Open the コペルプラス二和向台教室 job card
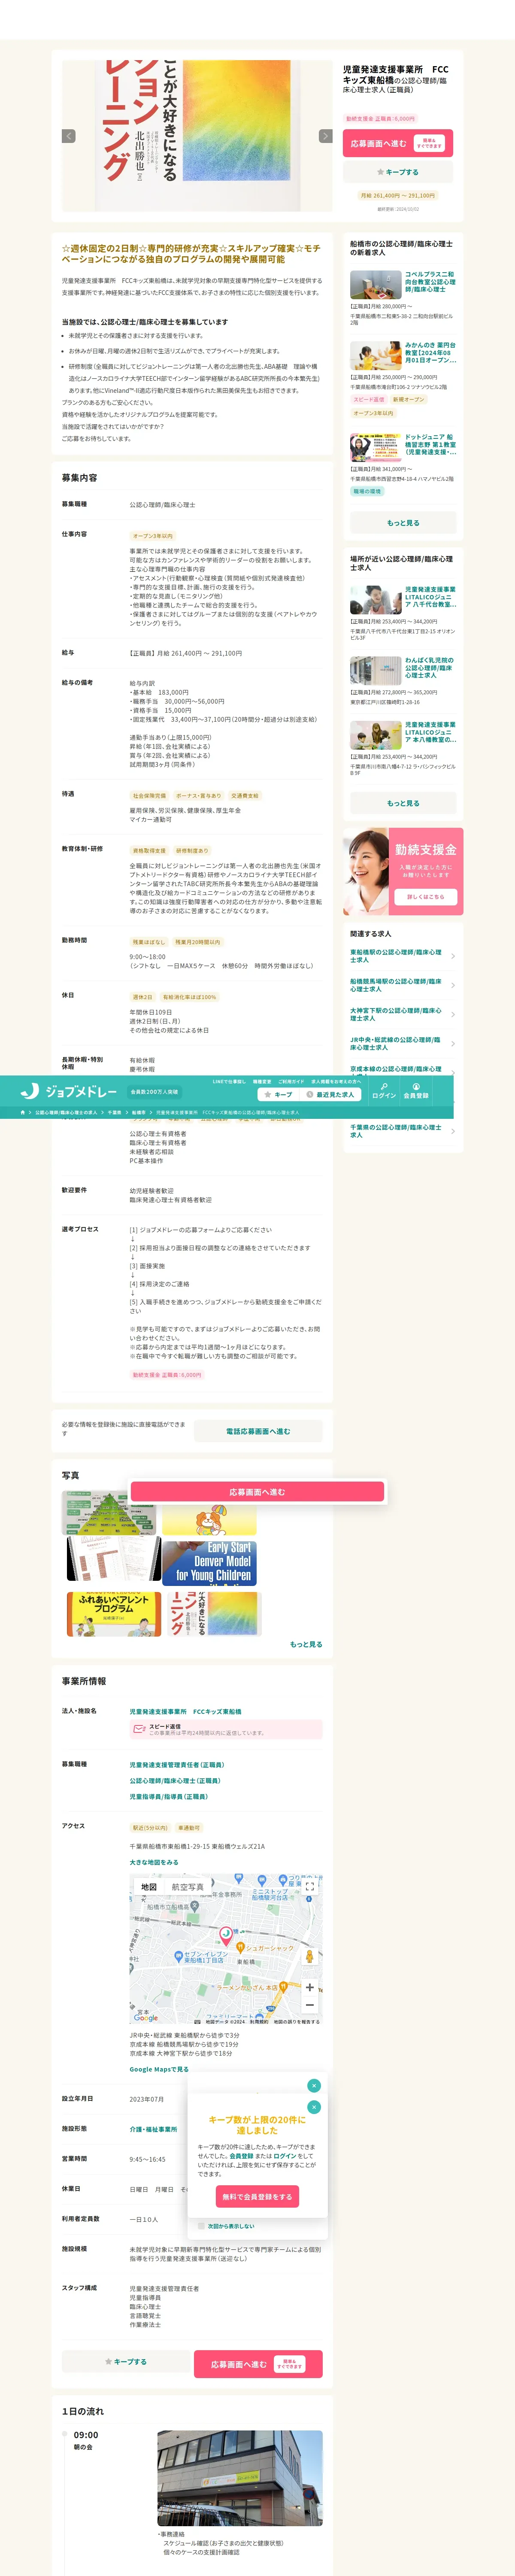 tap(402, 298)
